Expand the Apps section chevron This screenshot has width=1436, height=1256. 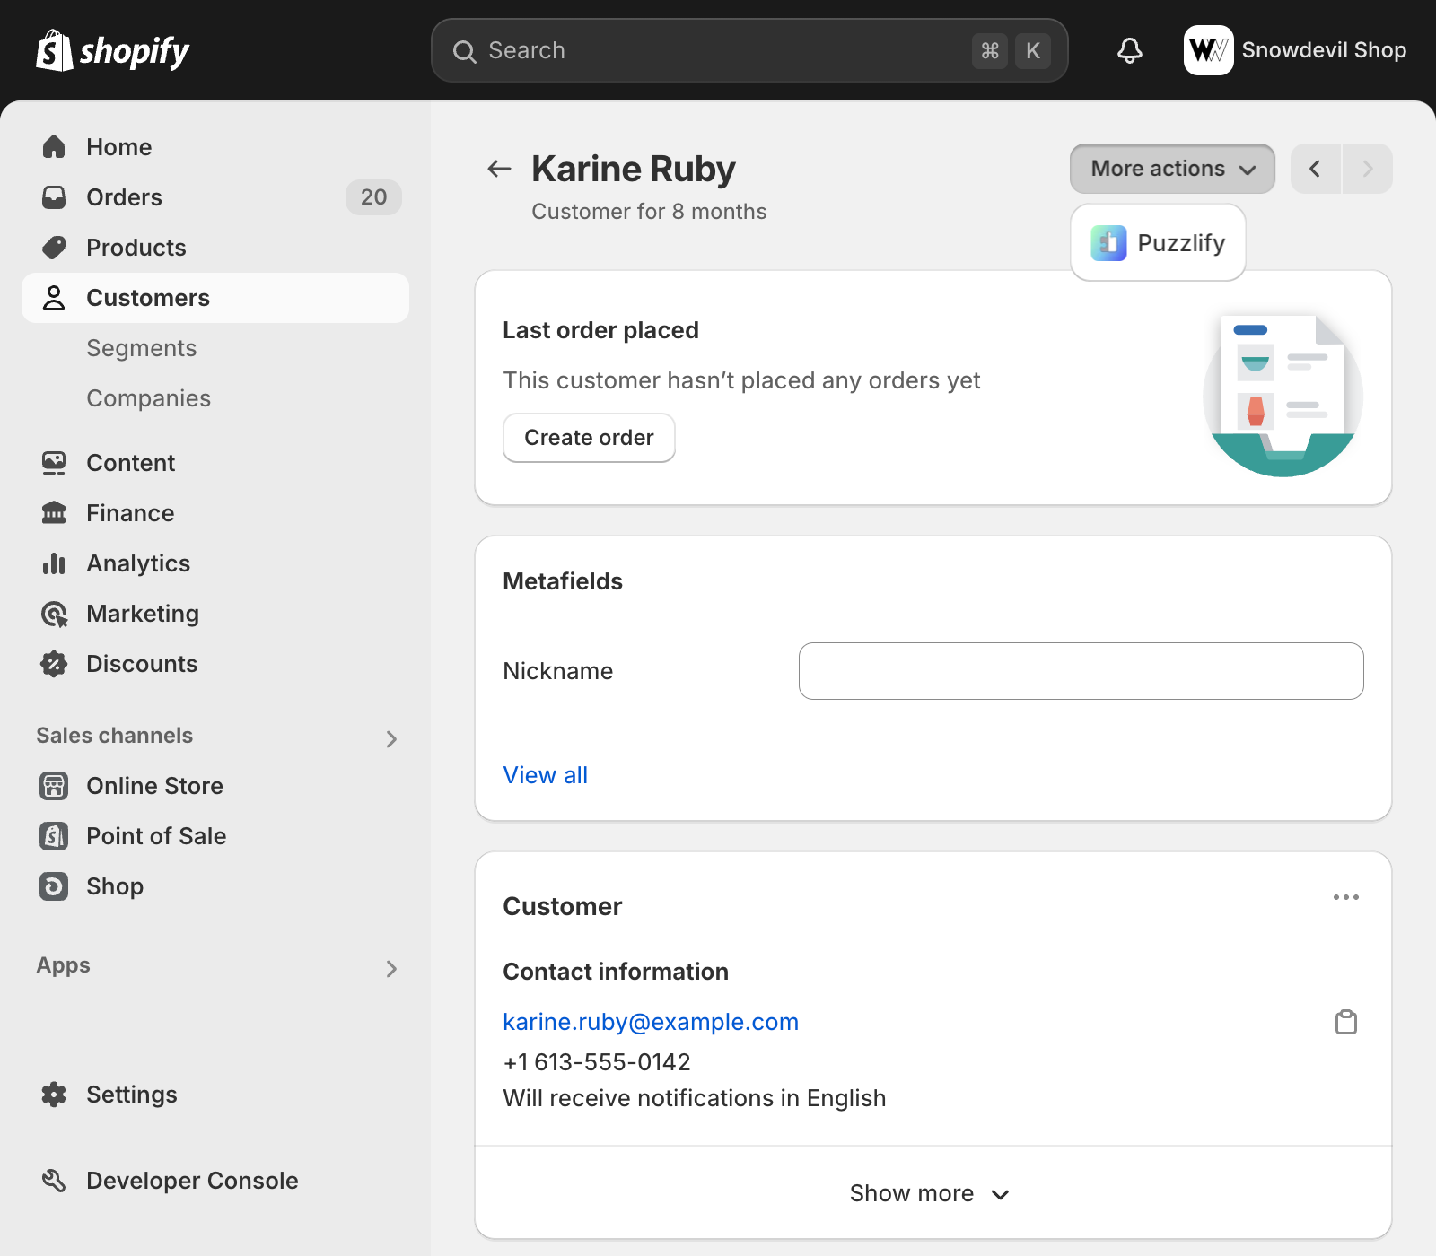[391, 968]
